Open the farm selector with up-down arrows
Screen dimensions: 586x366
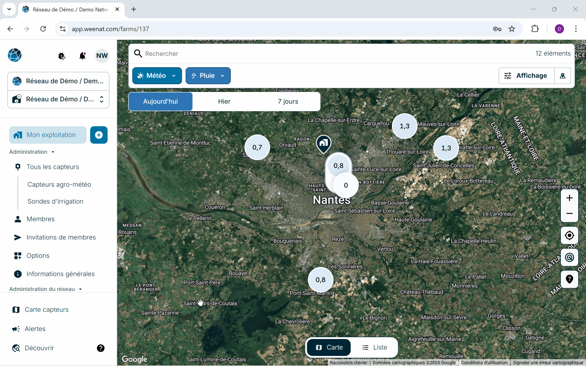point(58,99)
